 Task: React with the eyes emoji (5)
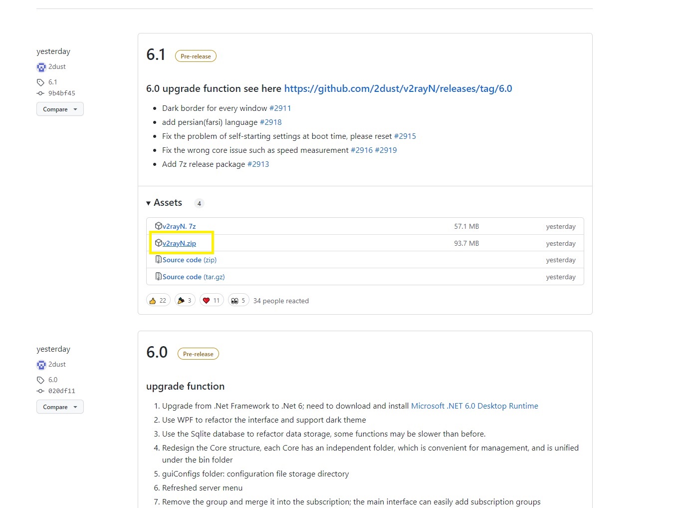coord(238,300)
